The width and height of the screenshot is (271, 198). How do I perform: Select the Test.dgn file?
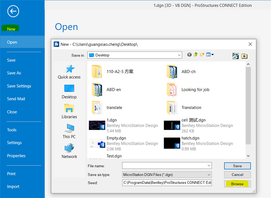click(x=114, y=156)
